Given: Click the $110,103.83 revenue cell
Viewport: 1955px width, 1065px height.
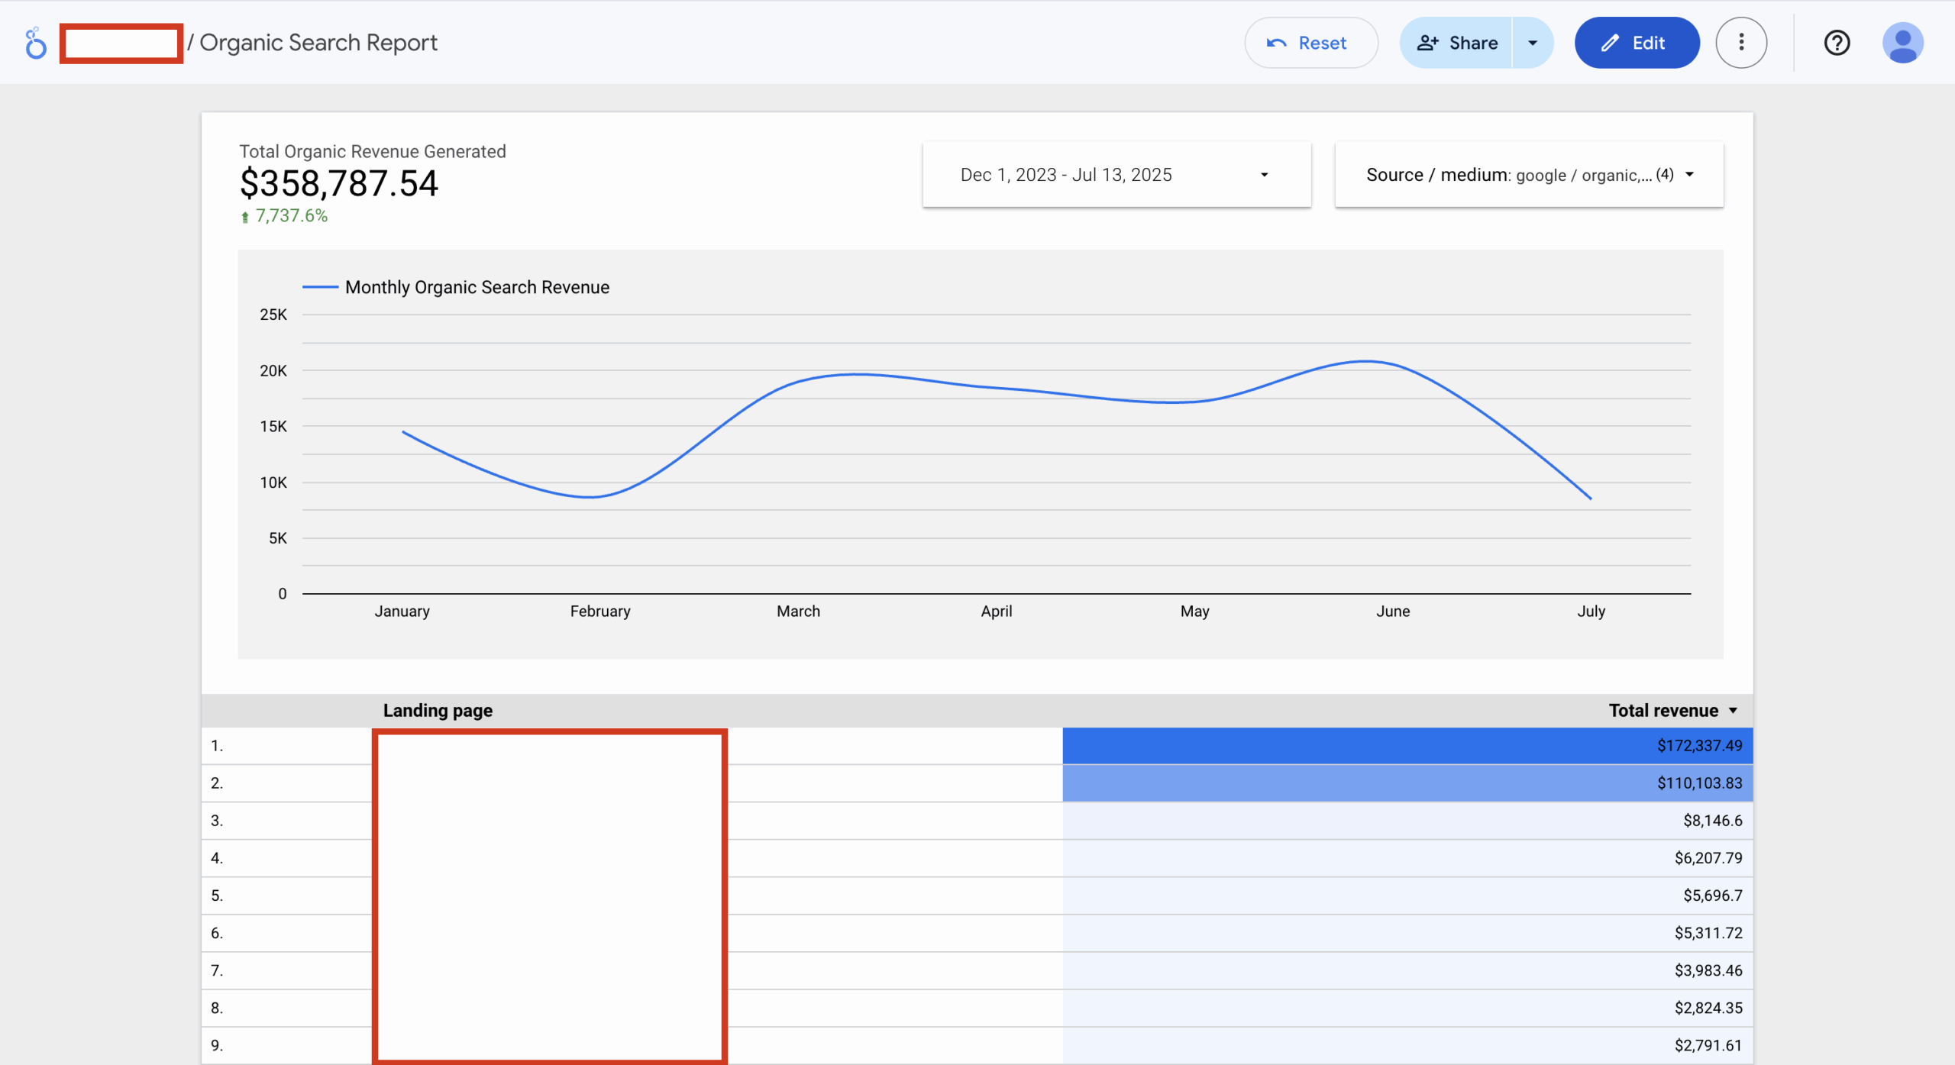Looking at the screenshot, I should (x=1698, y=783).
